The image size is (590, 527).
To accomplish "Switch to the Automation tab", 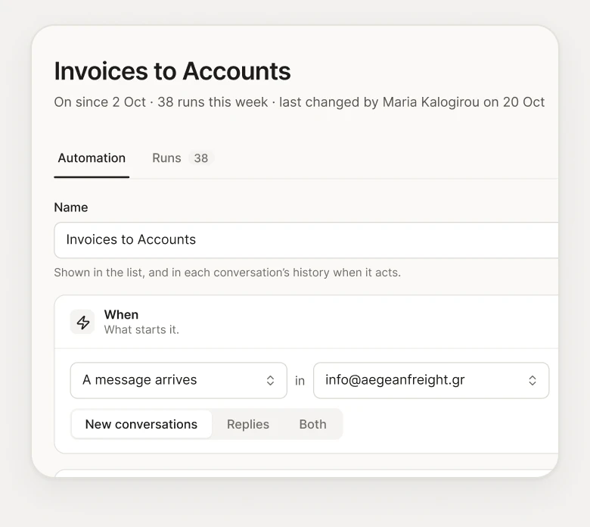I will tap(92, 158).
